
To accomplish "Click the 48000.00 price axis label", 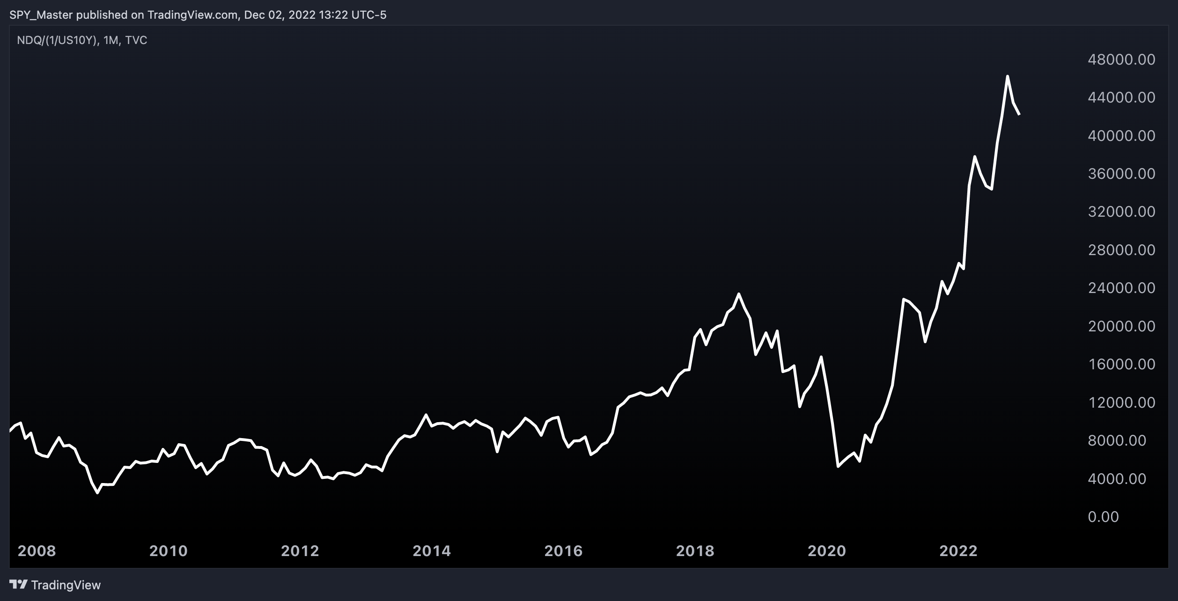I will (1121, 59).
